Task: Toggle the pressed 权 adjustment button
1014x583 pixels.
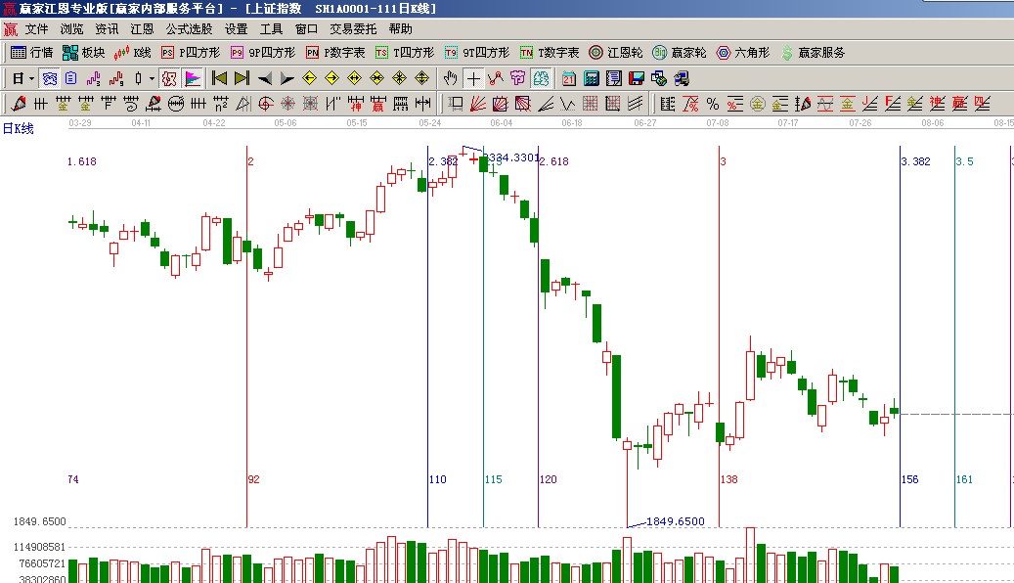Action: (168, 78)
